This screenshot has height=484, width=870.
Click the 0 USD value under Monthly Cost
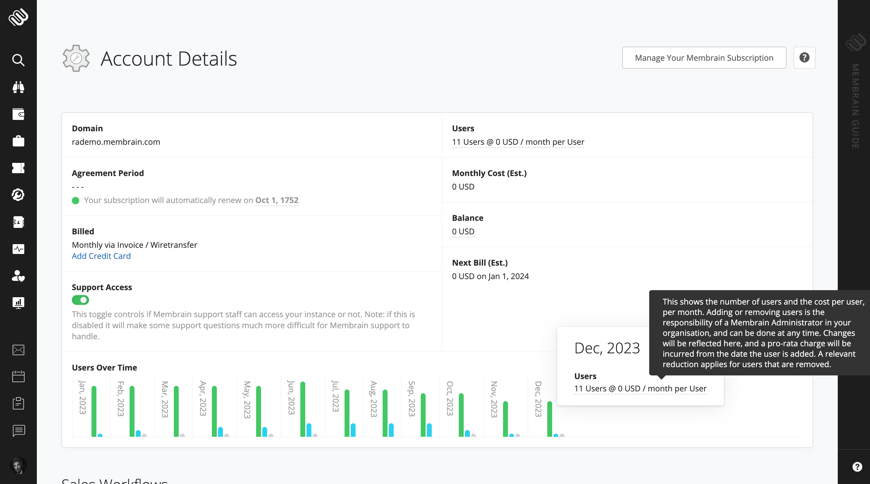pos(463,186)
